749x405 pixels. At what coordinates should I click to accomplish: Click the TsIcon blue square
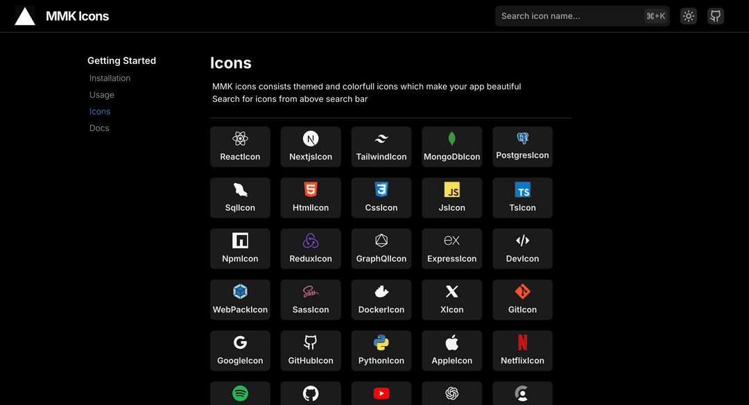pos(522,198)
